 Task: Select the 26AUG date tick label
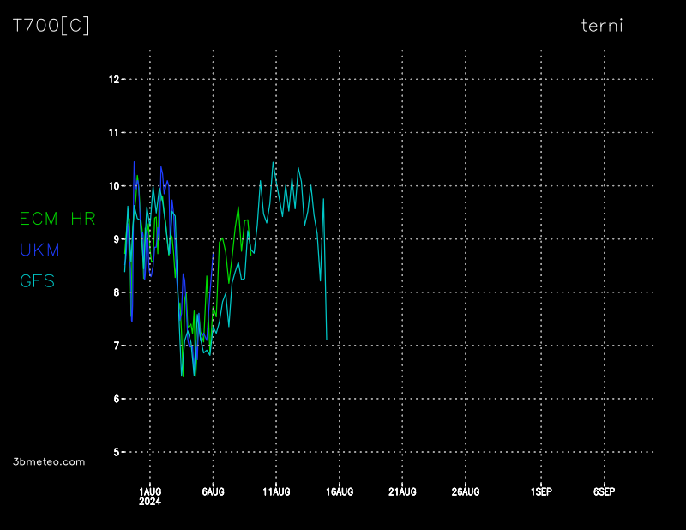466,491
